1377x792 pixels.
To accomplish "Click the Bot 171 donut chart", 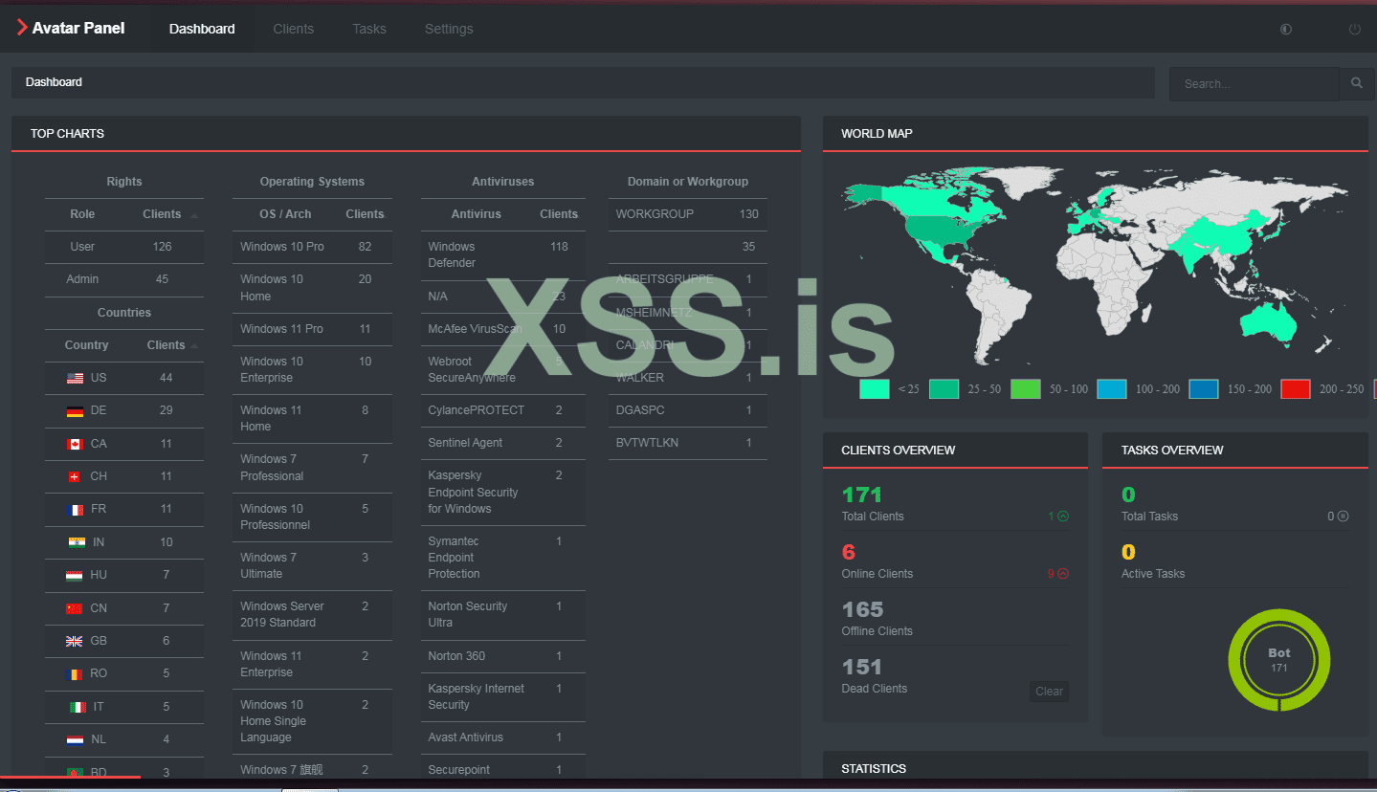I will tap(1278, 660).
